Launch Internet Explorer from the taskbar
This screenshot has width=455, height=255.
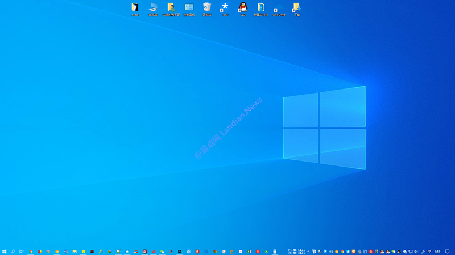pyautogui.click(x=101, y=252)
